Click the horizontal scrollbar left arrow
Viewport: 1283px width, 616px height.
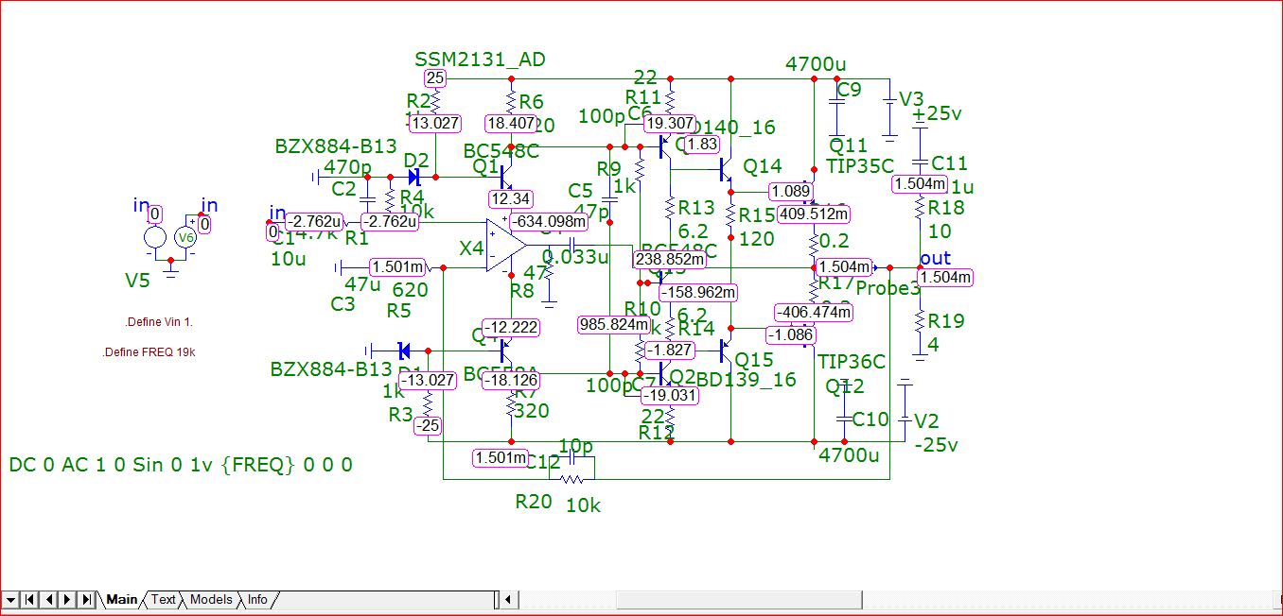click(509, 599)
